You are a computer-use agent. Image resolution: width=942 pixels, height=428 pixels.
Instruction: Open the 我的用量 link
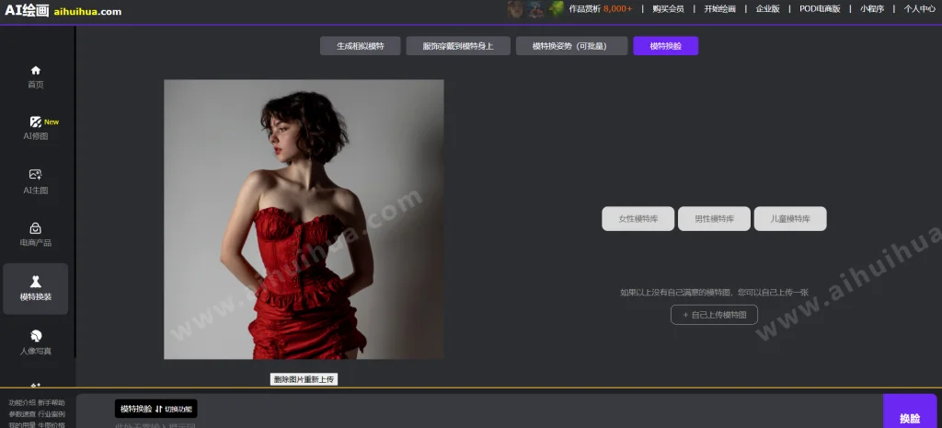click(22, 425)
